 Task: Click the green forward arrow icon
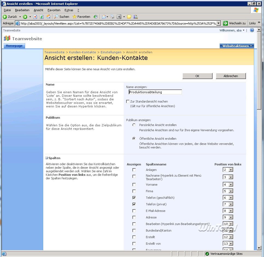click(25, 17)
